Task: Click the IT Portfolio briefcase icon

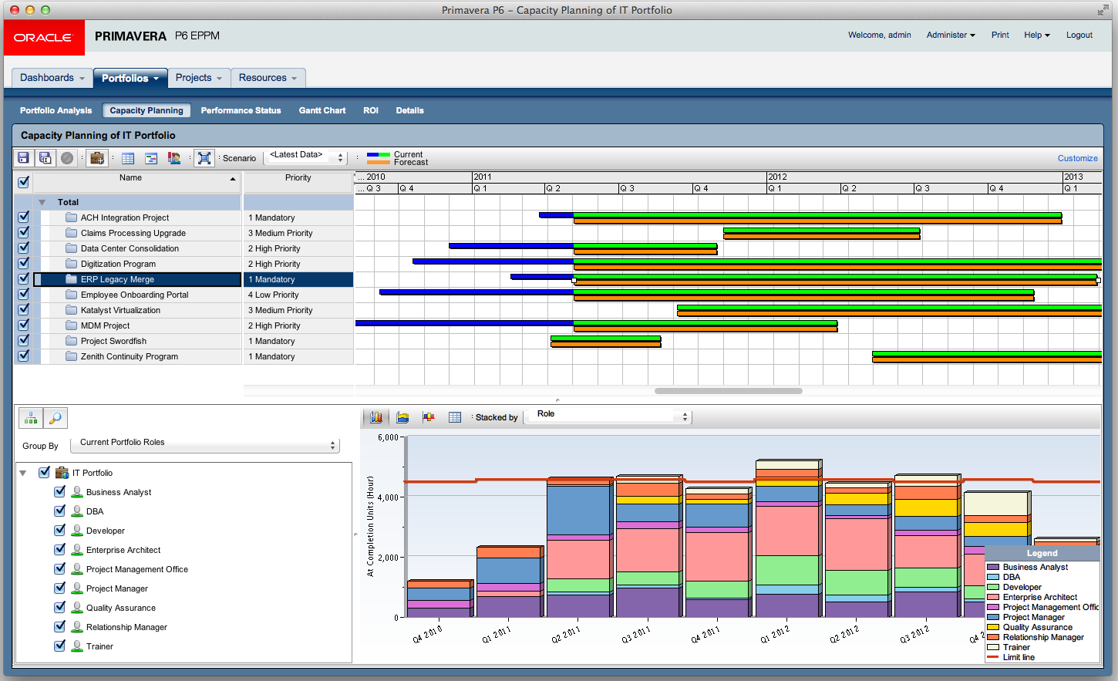Action: pos(62,473)
